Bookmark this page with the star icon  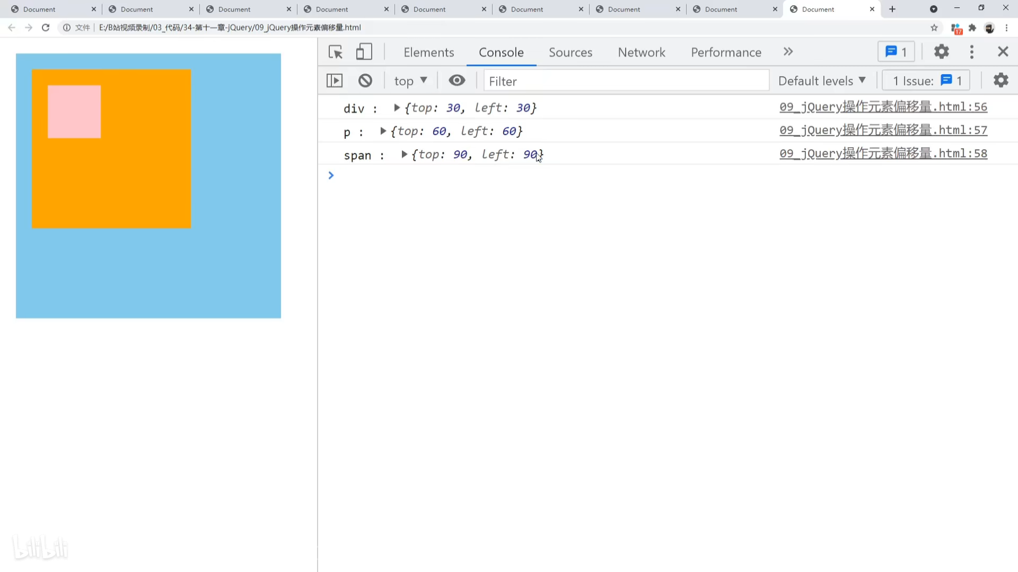pos(934,28)
